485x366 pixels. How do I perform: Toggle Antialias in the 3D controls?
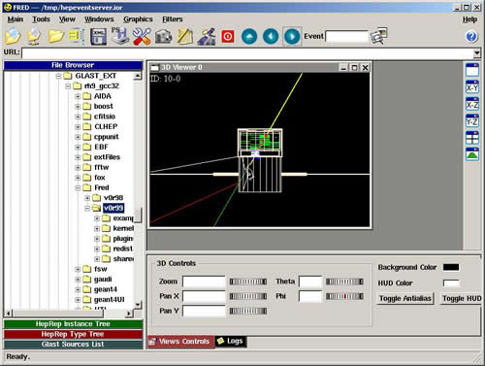405,298
